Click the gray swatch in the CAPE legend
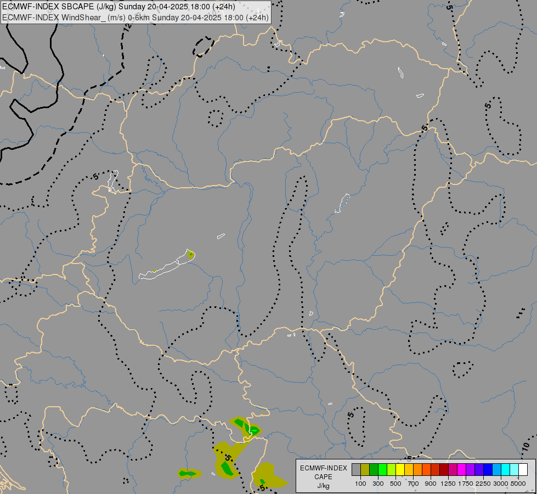537x494 pixels. coord(356,470)
